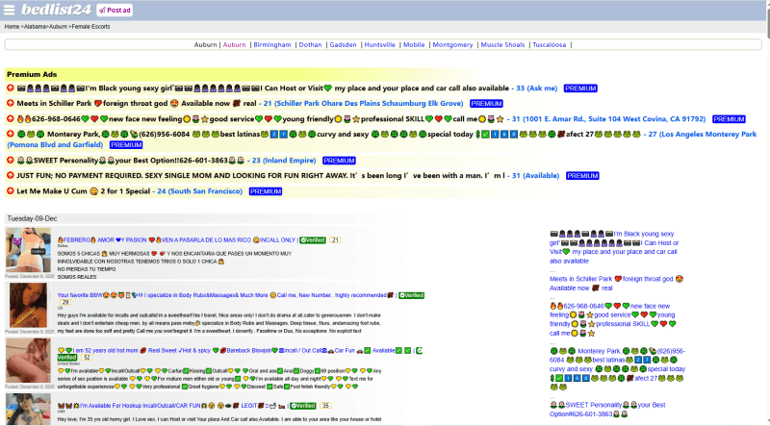Switch to Birmingham city
Viewport: 770px width, 426px height.
coord(272,44)
